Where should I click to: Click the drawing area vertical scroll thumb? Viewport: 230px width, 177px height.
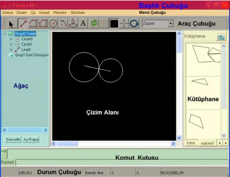(179, 45)
